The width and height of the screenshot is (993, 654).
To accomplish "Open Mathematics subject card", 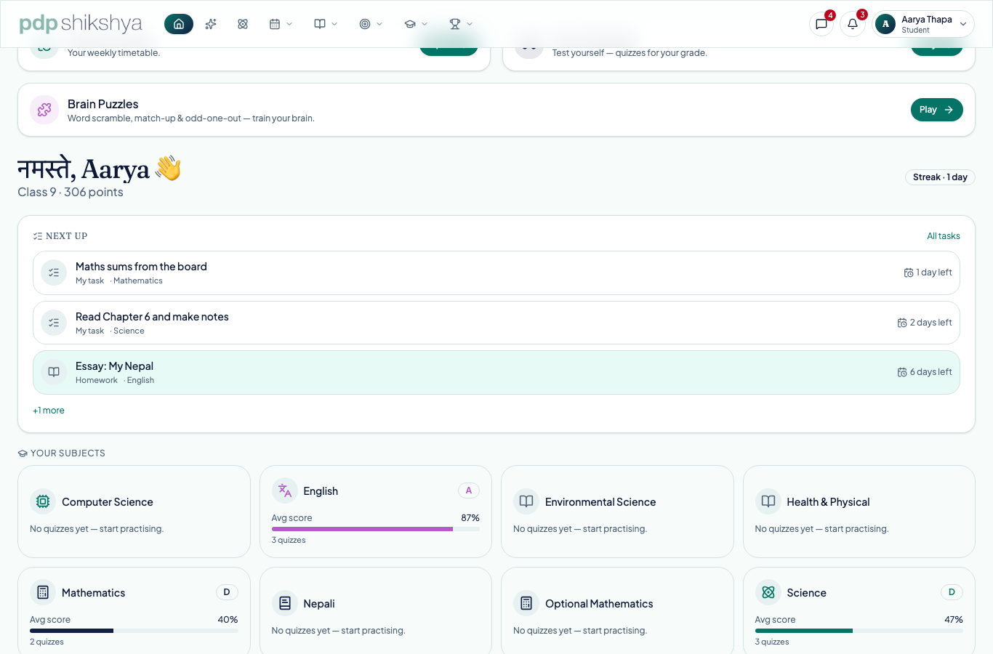I will pos(134,611).
